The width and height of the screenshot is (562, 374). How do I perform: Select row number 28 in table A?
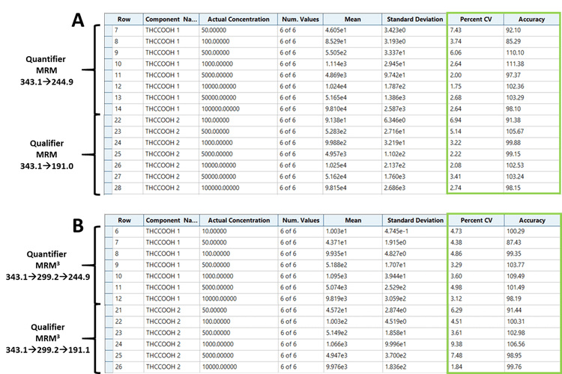coord(119,187)
